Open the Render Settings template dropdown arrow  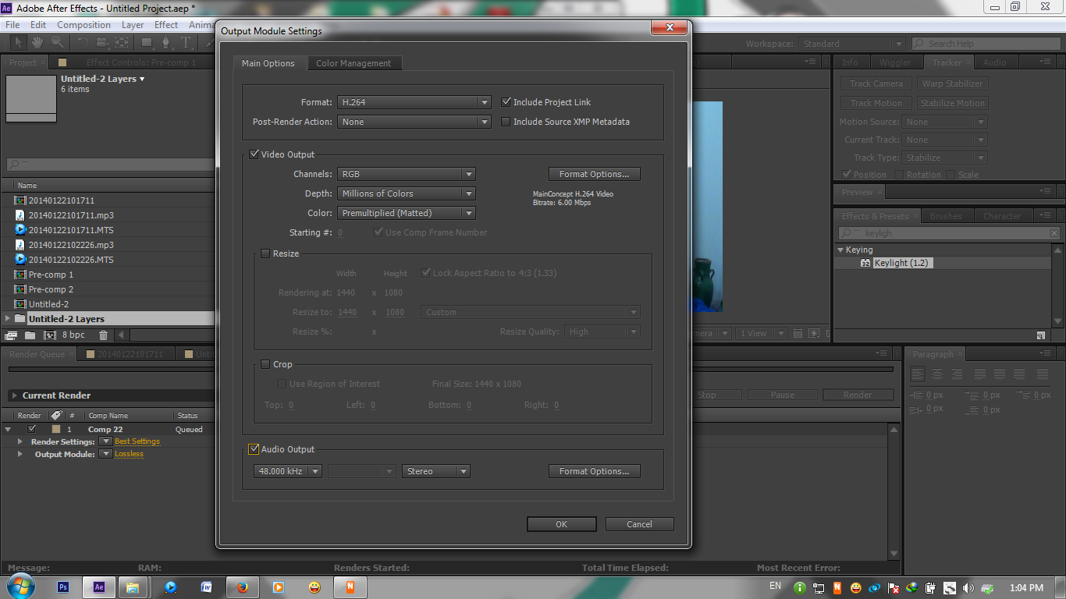click(x=105, y=441)
